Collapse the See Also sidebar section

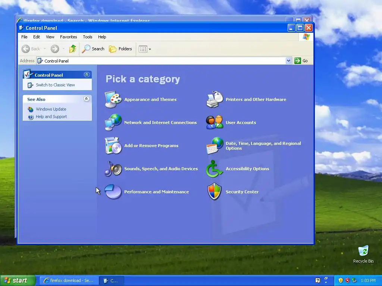tap(86, 98)
